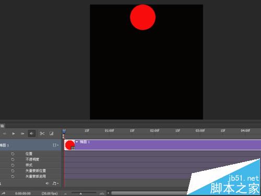
Task: Open the audio track music note menu
Action: pyautogui.click(x=55, y=183)
